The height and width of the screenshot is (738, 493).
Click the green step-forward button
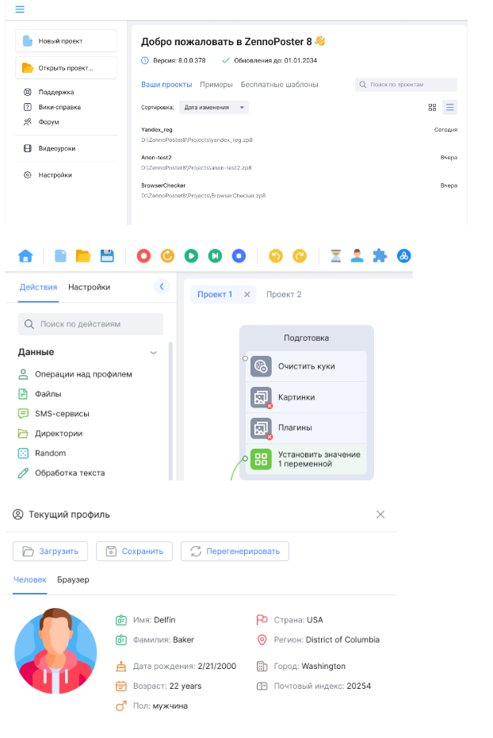point(215,256)
